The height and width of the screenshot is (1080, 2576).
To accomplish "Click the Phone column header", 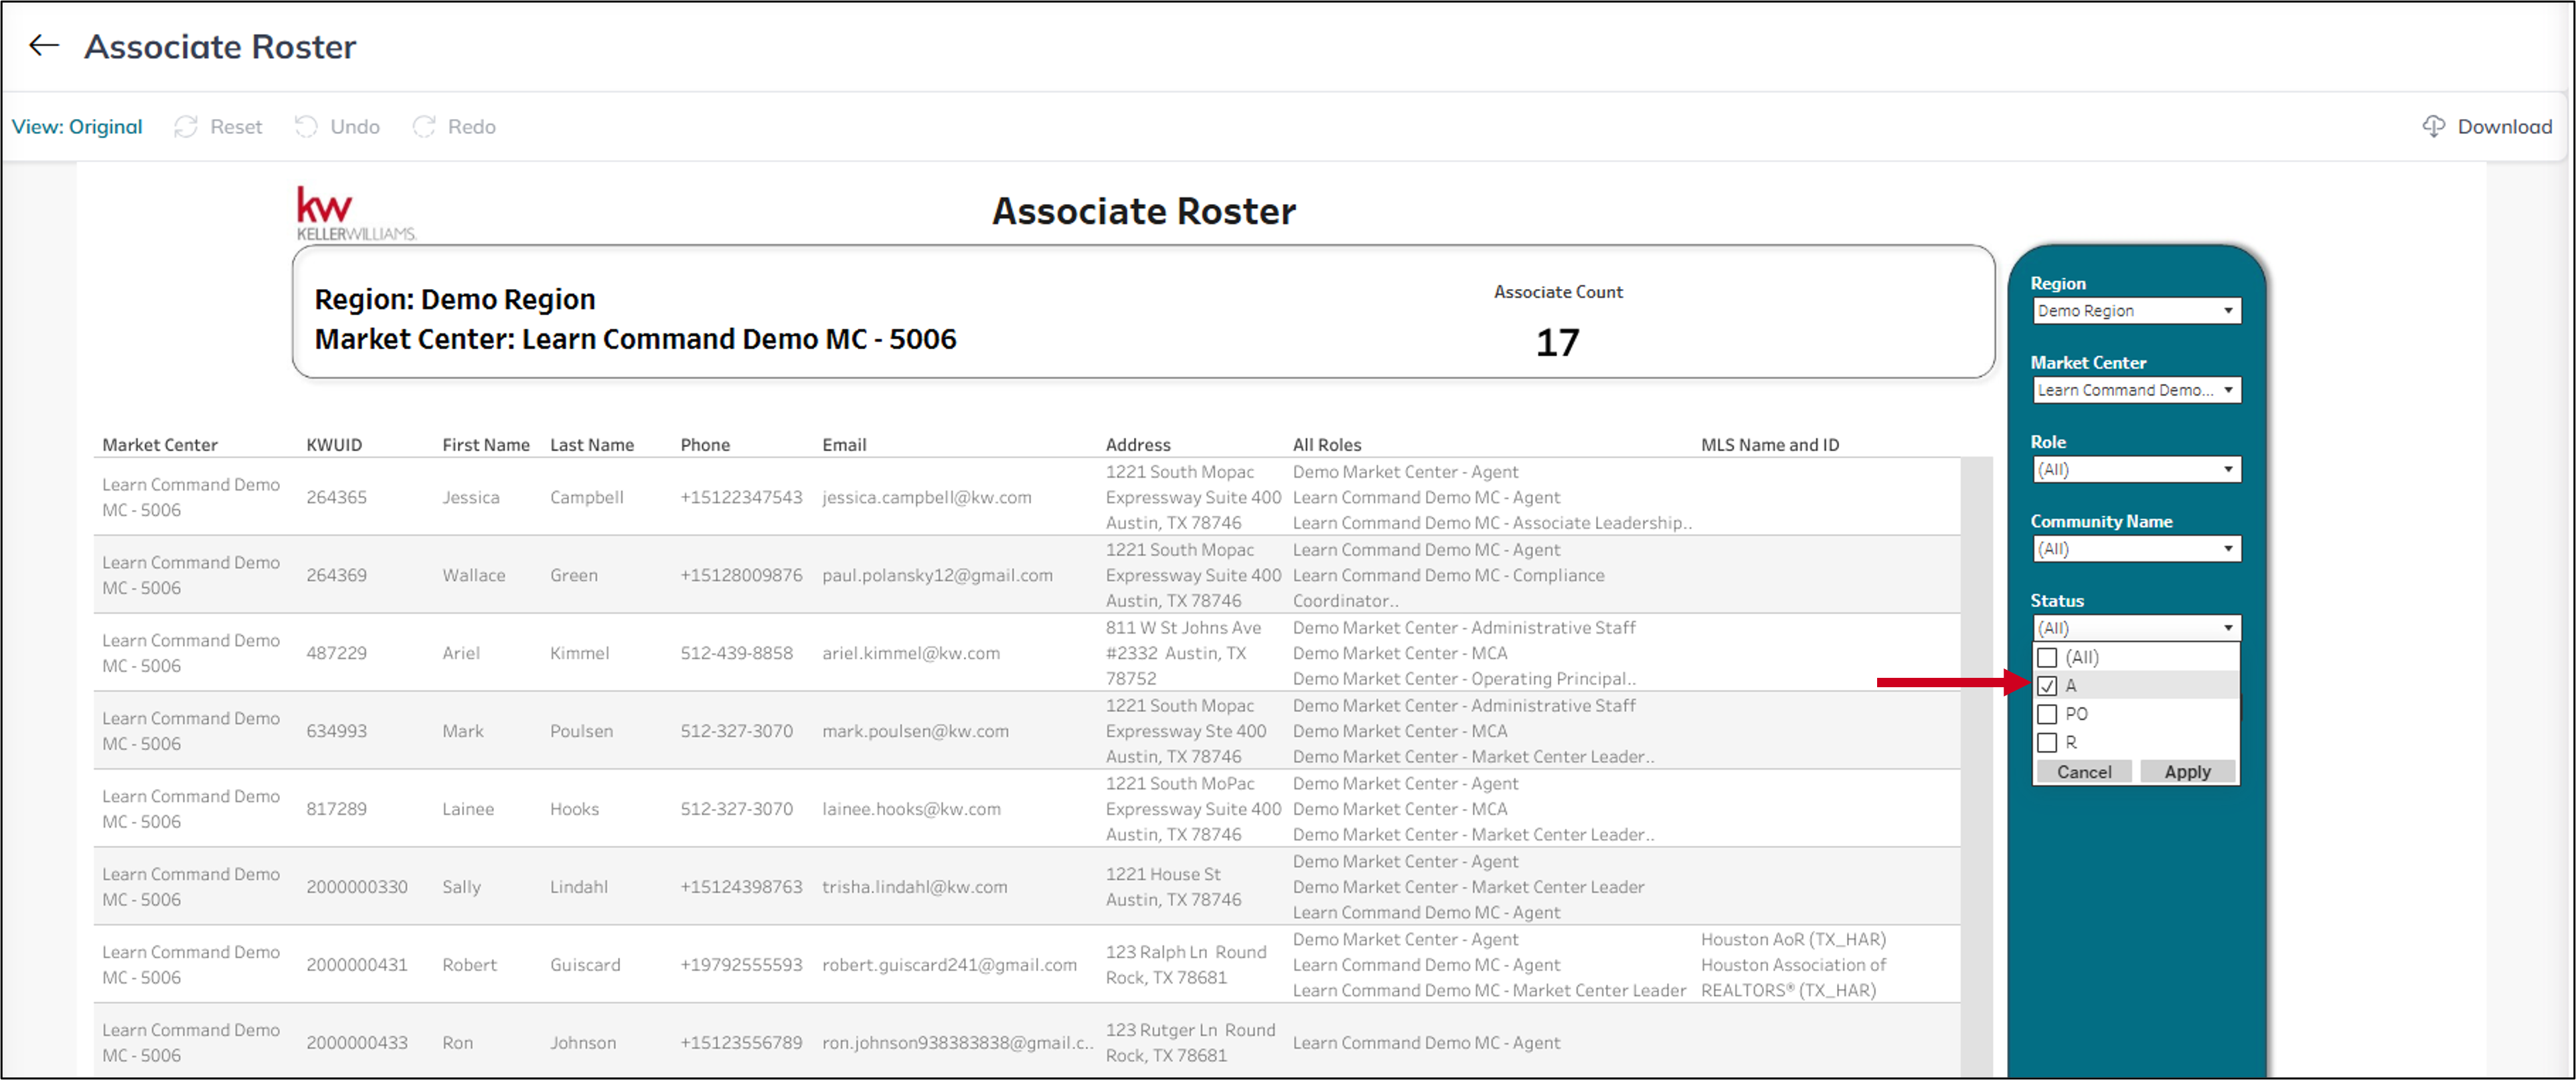I will click(705, 445).
